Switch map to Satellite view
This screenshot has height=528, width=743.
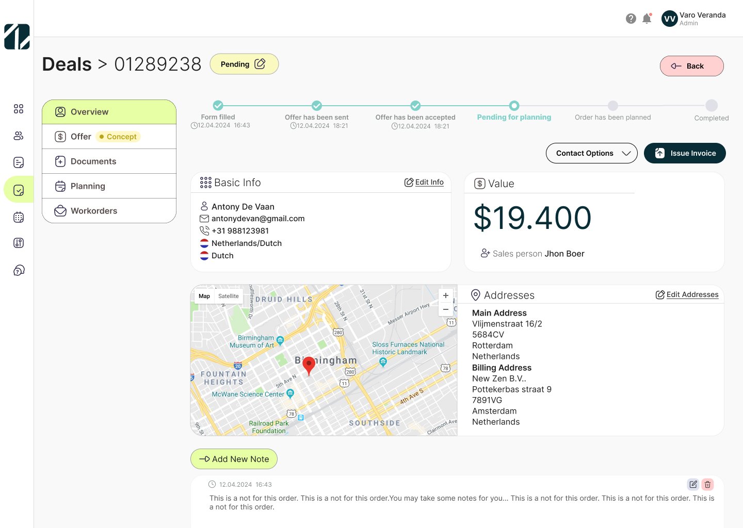click(228, 296)
